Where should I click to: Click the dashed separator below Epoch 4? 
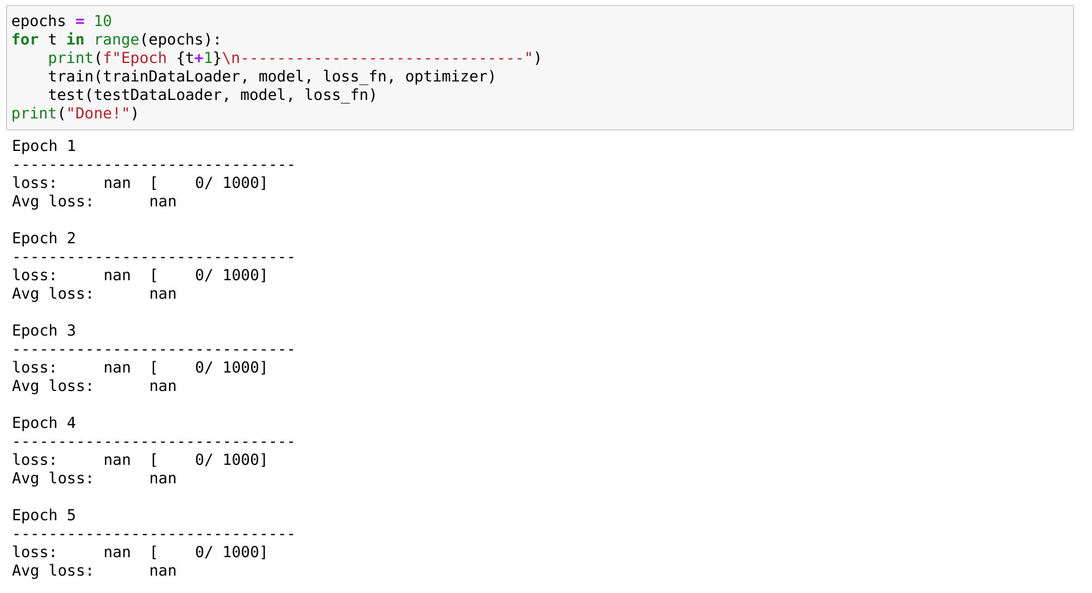(153, 441)
